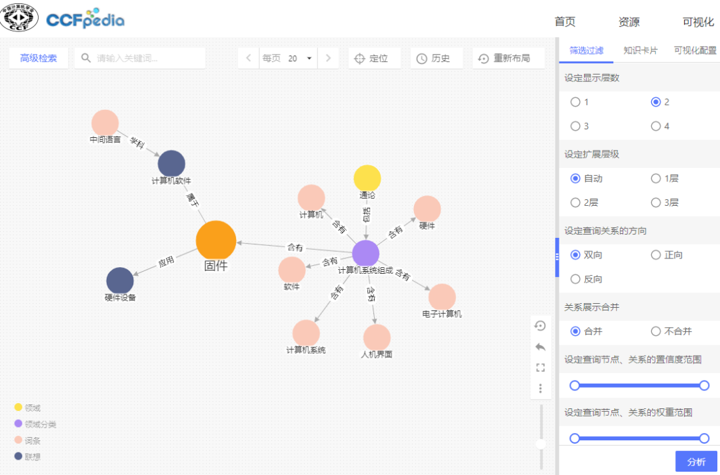
Task: Click the canvas zoom slider knob
Action: 541,444
